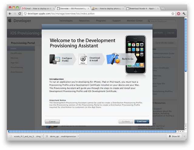Click the Important Notice heading text
194x150 pixels.
coord(58,100)
